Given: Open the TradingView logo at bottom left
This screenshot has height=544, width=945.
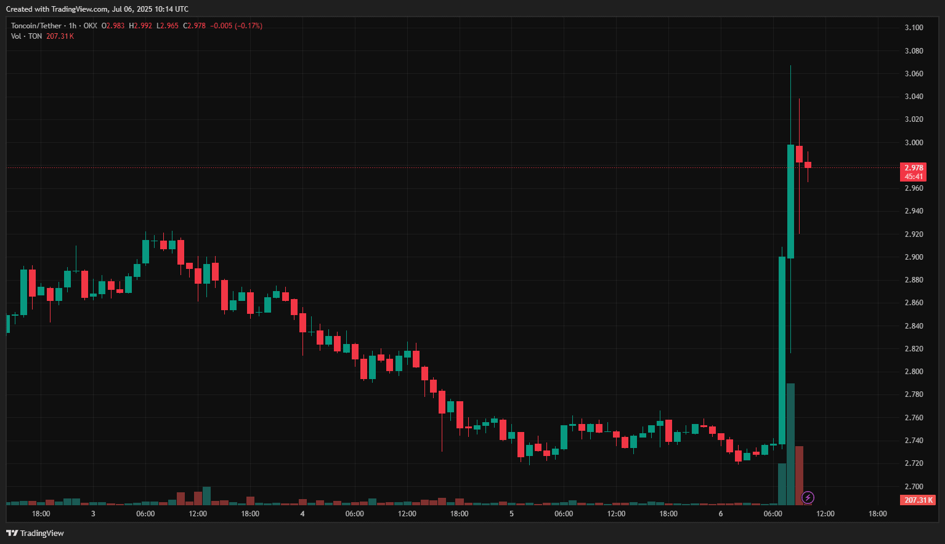Looking at the screenshot, I should [x=35, y=533].
